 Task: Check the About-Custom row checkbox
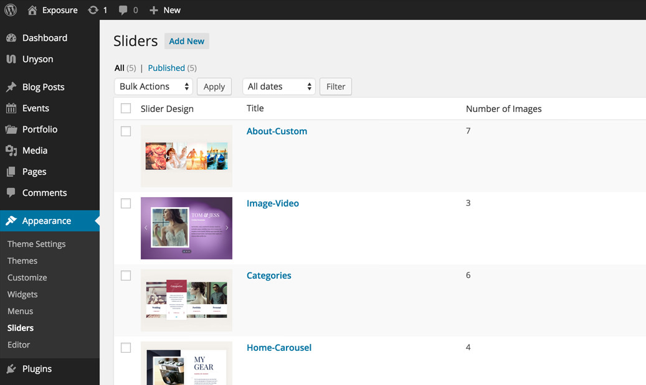coord(126,131)
